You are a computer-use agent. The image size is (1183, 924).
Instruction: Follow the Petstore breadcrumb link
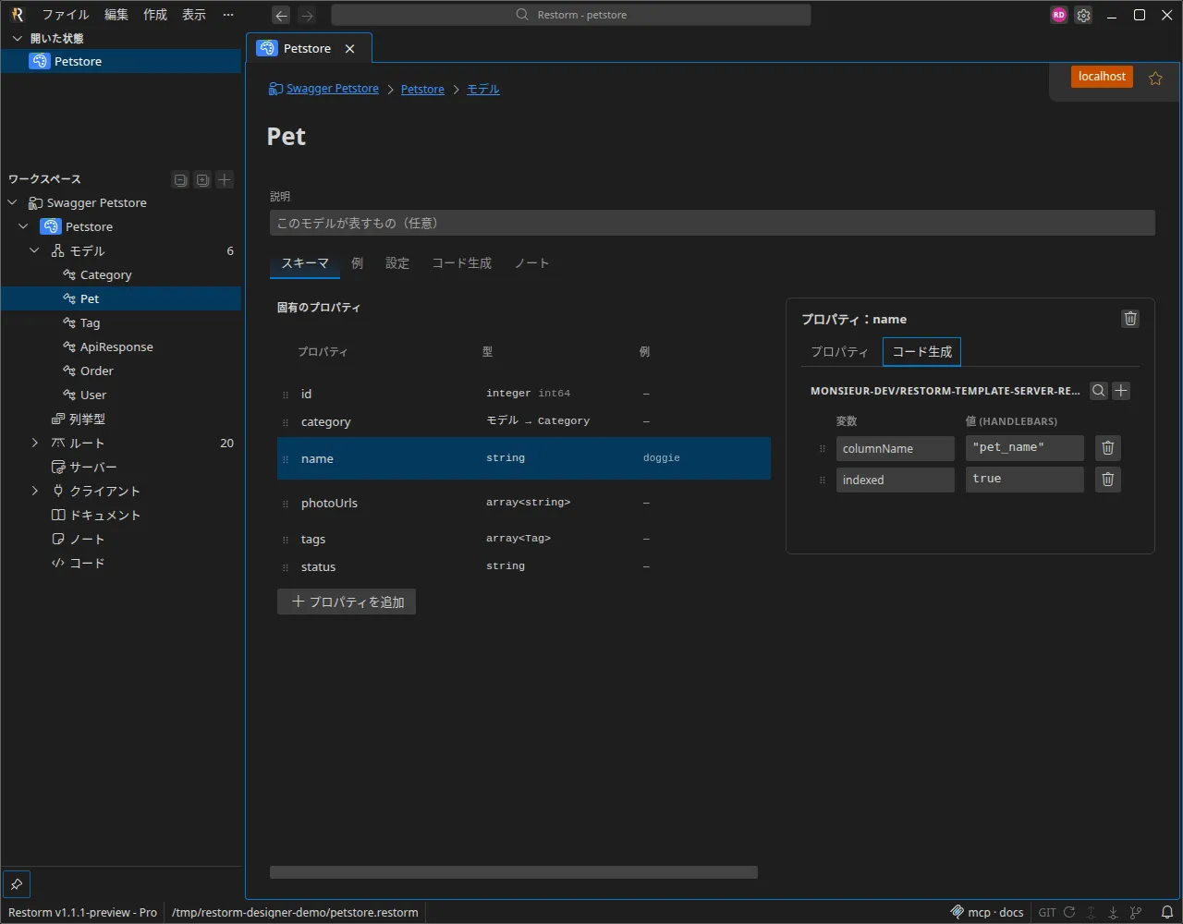(422, 90)
